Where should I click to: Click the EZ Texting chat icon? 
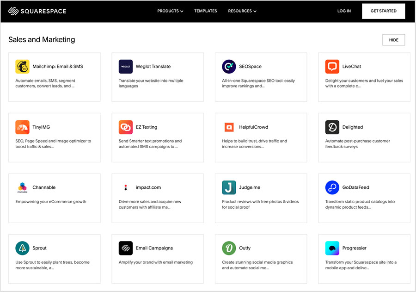125,127
